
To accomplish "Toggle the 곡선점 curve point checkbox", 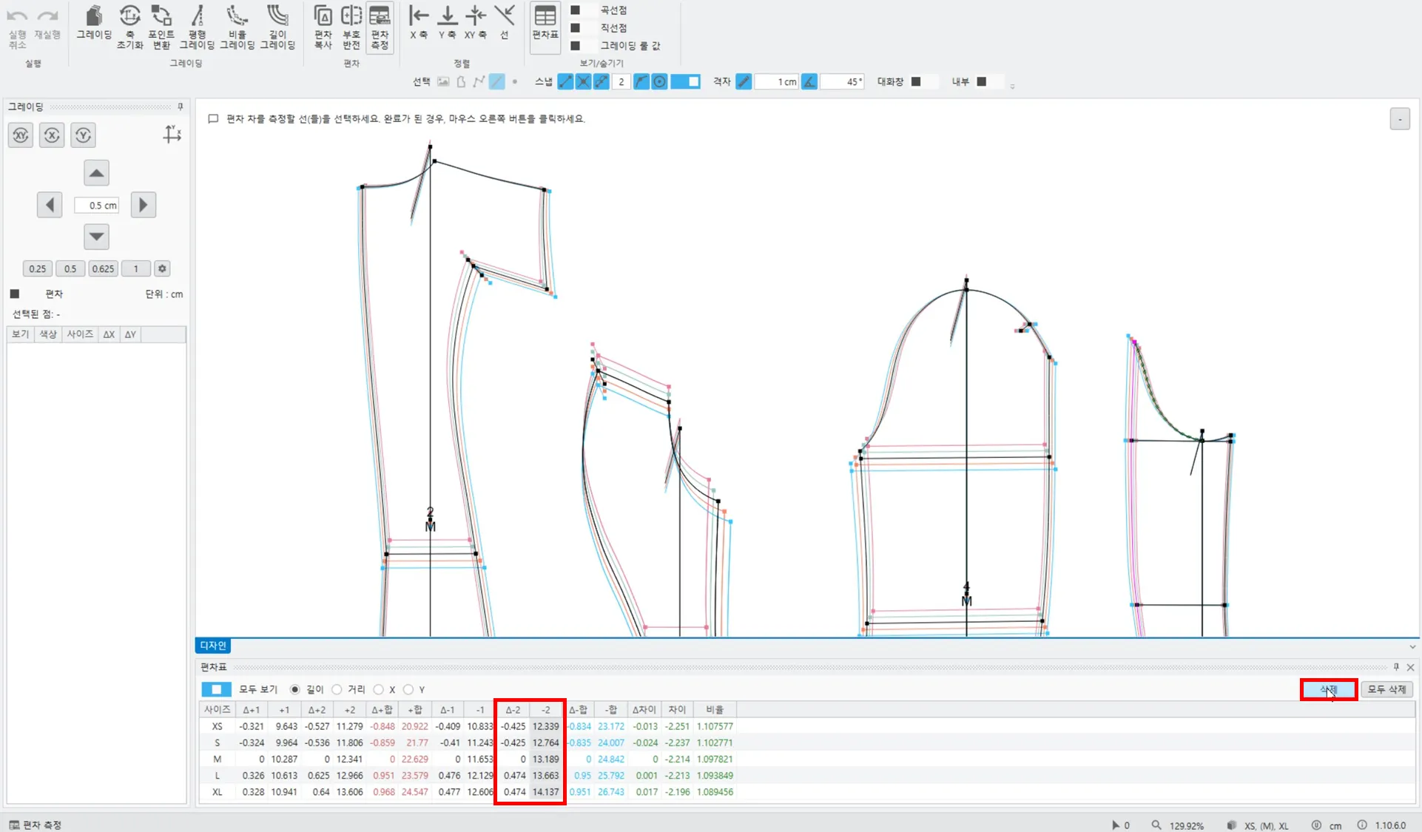I will 575,10.
